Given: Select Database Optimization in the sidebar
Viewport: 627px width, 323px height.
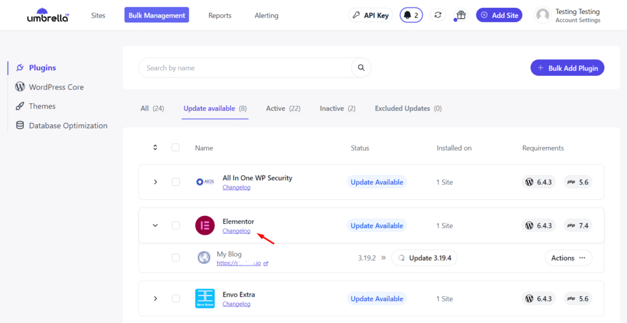Looking at the screenshot, I should pos(61,125).
